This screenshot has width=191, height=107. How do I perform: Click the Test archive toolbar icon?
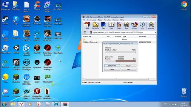point(104,26)
